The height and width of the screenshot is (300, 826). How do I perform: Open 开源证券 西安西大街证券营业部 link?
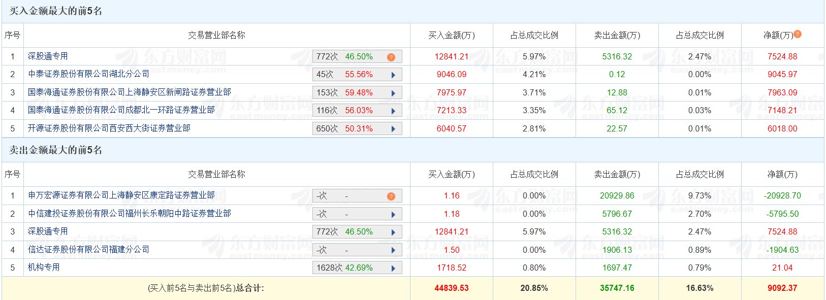tap(109, 128)
